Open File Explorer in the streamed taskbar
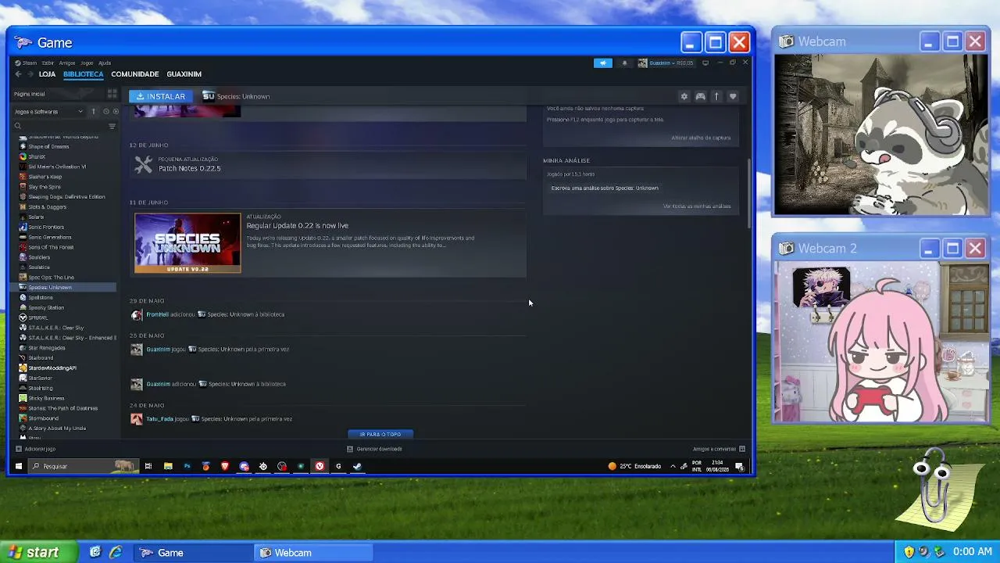This screenshot has width=1000, height=563. [168, 466]
